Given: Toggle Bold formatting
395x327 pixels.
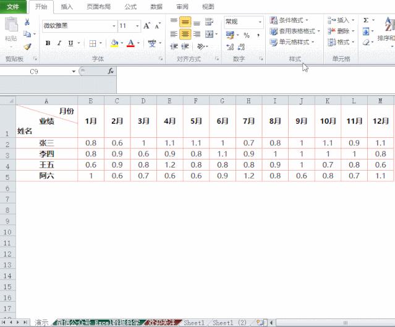Looking at the screenshot, I should pyautogui.click(x=48, y=43).
